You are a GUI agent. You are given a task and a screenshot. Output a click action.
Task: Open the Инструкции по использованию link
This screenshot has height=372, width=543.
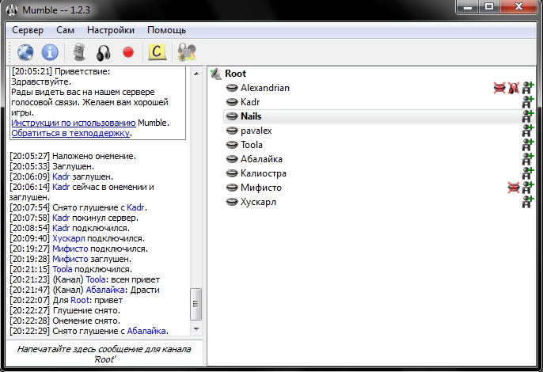pos(74,123)
